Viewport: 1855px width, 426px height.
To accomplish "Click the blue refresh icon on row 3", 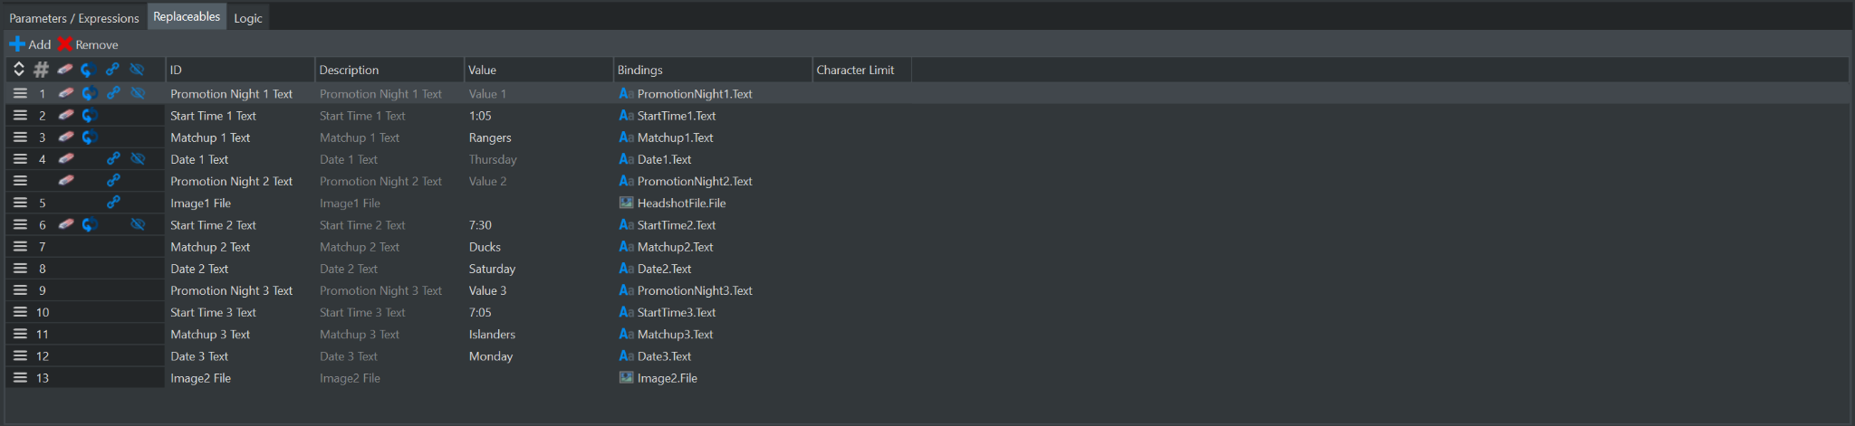I will click(90, 137).
